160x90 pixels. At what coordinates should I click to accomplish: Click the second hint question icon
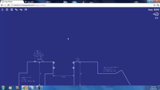point(12,10)
